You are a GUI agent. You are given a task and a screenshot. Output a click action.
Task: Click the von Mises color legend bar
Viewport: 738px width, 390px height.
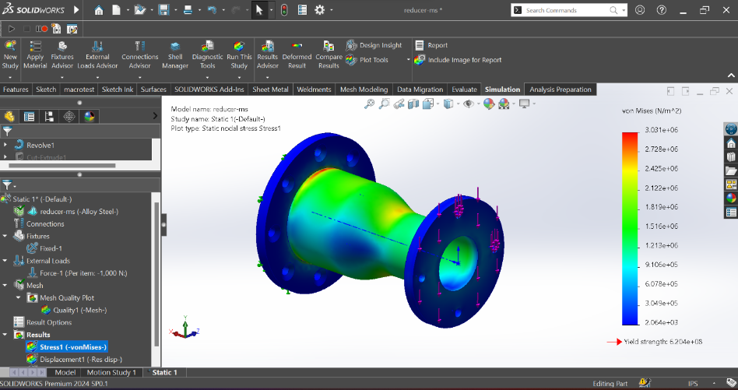[630, 227]
